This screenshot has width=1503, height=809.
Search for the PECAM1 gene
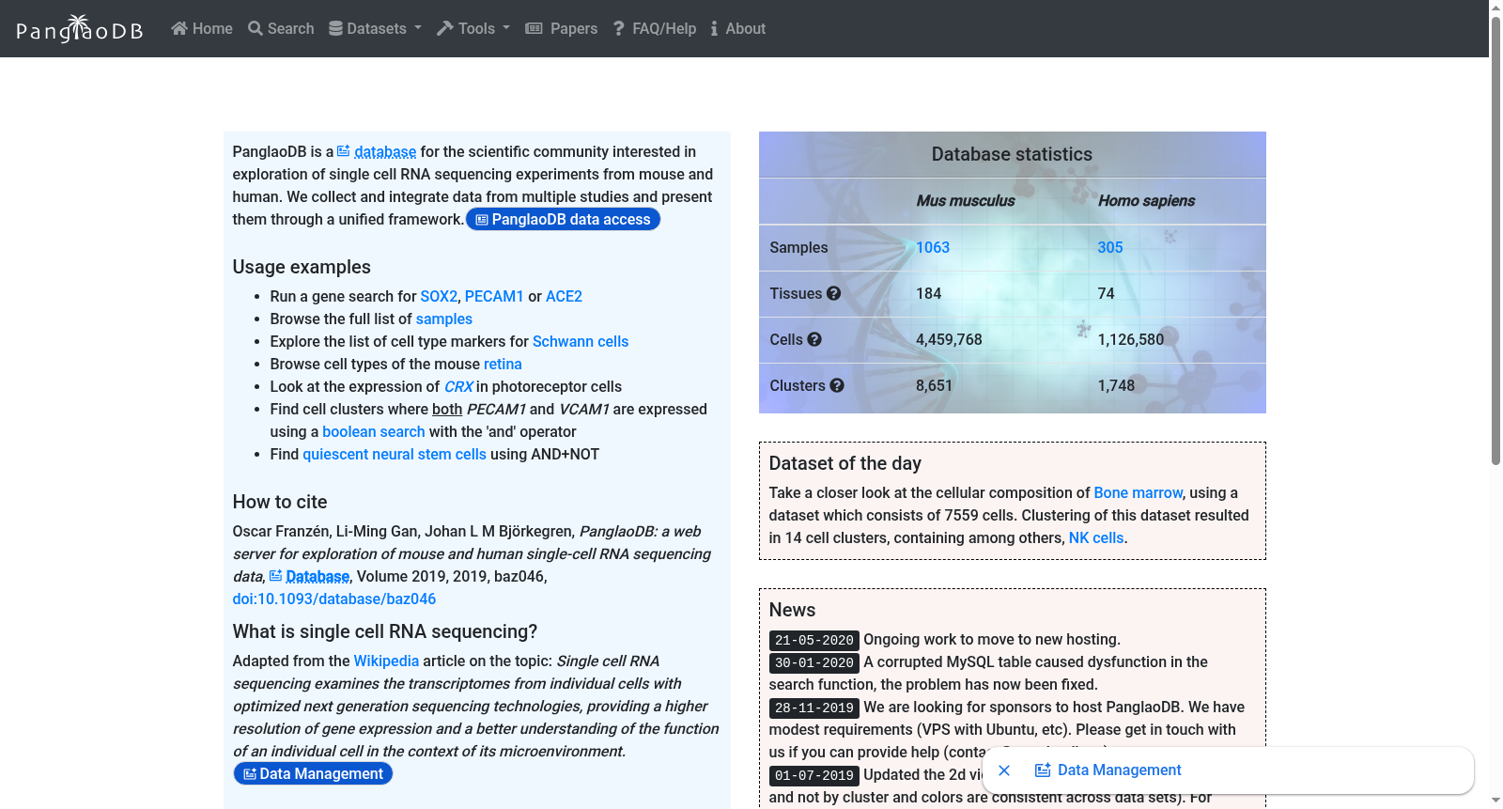click(x=494, y=296)
